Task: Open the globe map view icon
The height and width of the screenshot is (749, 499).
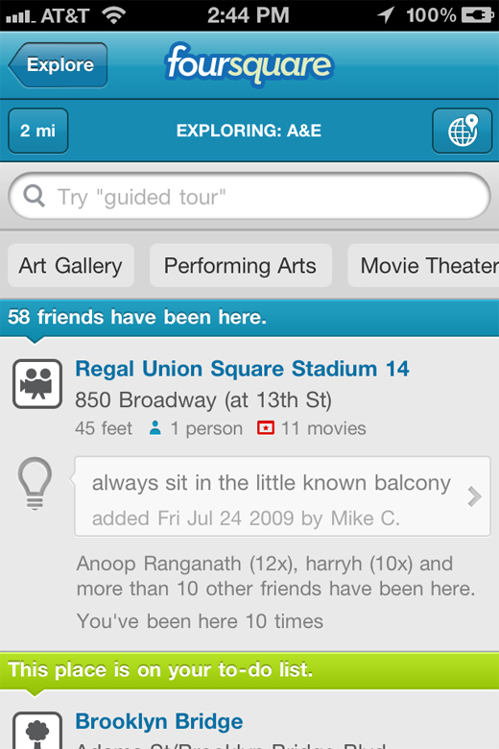Action: click(x=462, y=131)
